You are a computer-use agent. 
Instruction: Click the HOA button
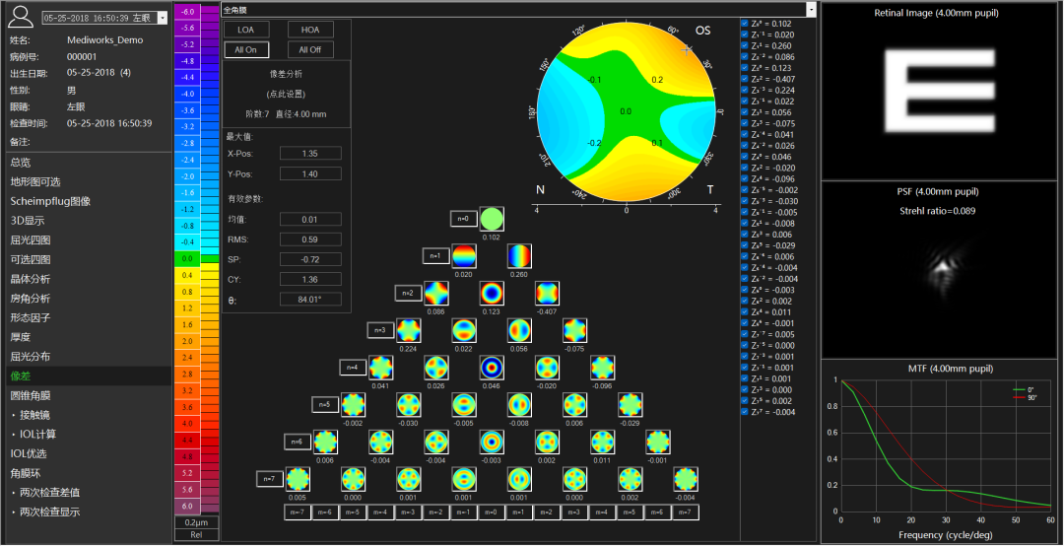(310, 30)
